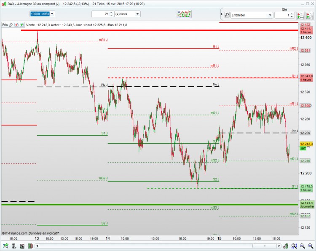316x251 pixels.
Task: Click the horizontal scrollbar thumb at bottom
Action: (265, 246)
